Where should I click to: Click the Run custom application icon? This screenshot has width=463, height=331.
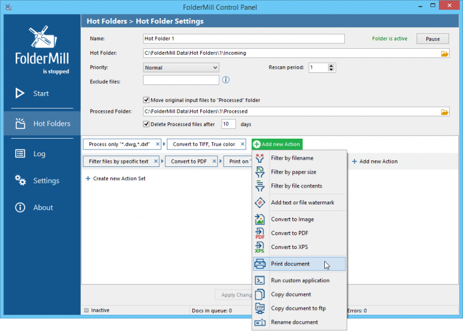[x=260, y=280]
